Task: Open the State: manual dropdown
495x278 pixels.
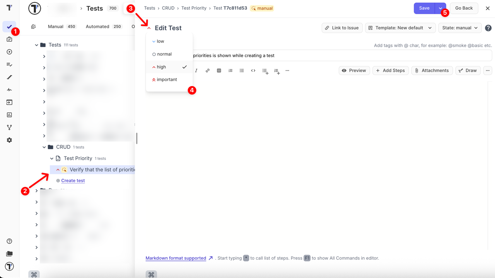Action: pyautogui.click(x=460, y=28)
